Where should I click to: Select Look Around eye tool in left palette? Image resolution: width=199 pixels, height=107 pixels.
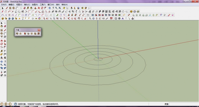pos(5,72)
